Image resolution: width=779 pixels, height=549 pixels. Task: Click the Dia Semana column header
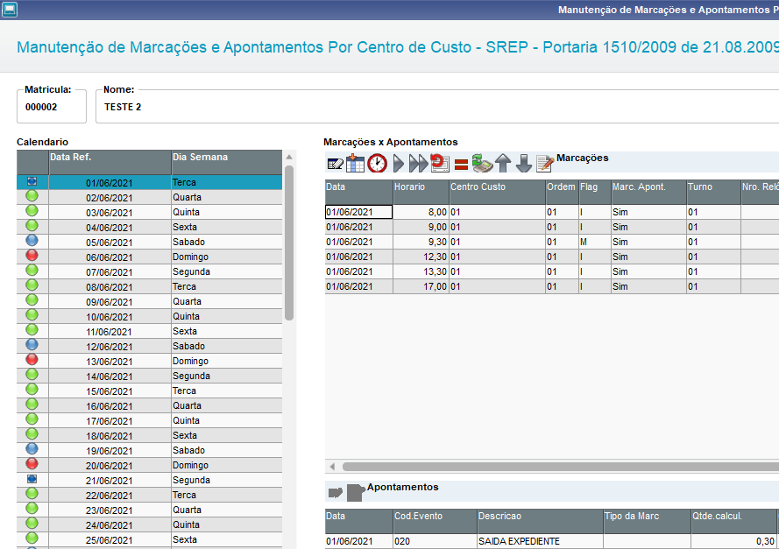pyautogui.click(x=227, y=162)
